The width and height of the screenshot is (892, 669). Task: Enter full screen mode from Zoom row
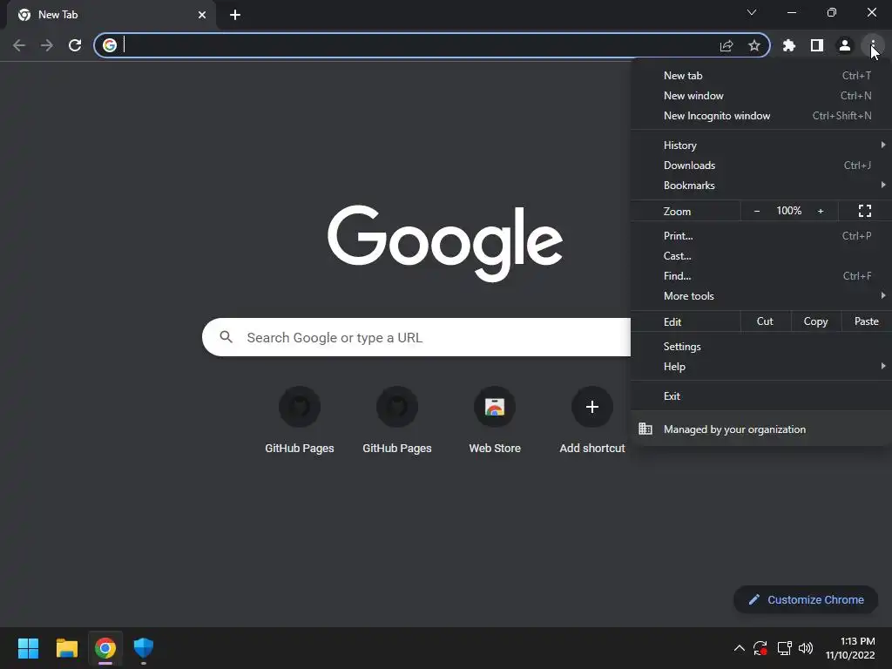coord(865,211)
